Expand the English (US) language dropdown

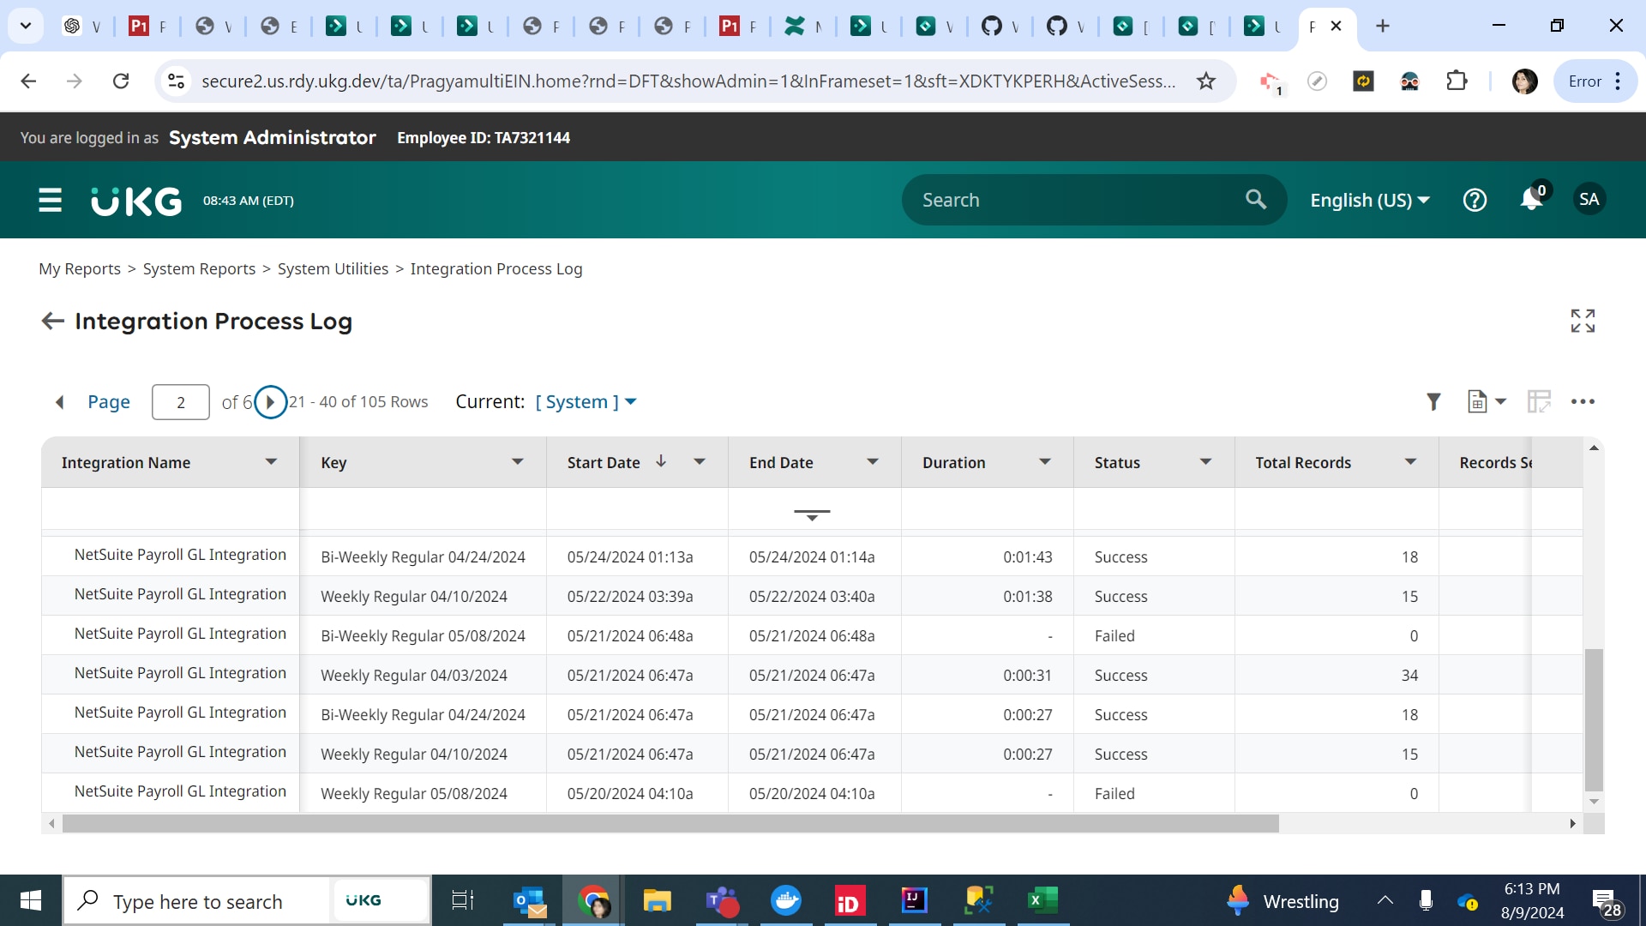1369,200
